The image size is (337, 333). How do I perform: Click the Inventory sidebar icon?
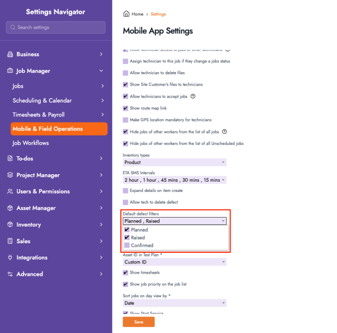(x=10, y=224)
